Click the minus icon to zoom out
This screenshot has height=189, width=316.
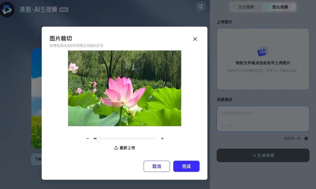pyautogui.click(x=87, y=139)
